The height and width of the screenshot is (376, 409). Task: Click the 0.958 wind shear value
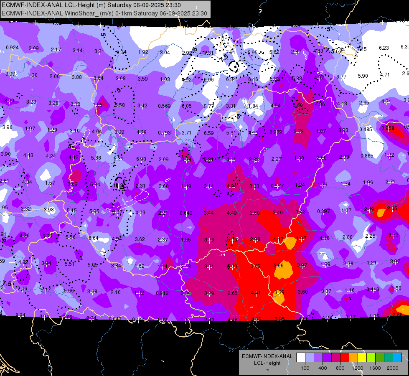coord(388,128)
